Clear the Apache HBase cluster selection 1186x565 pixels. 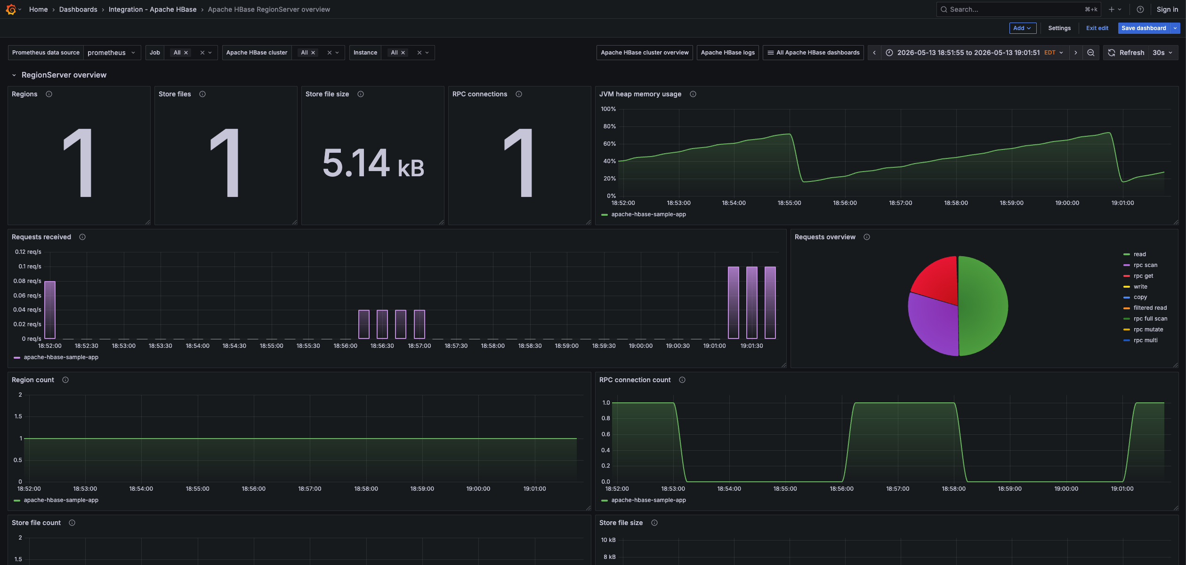330,53
